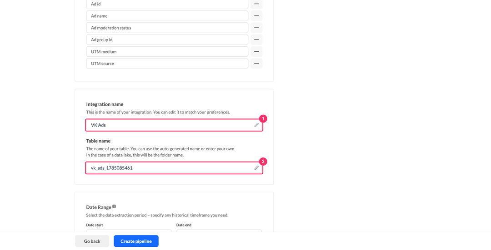Screen dimensions: 491x250
Task: Remove the UTM source field
Action: [256, 64]
